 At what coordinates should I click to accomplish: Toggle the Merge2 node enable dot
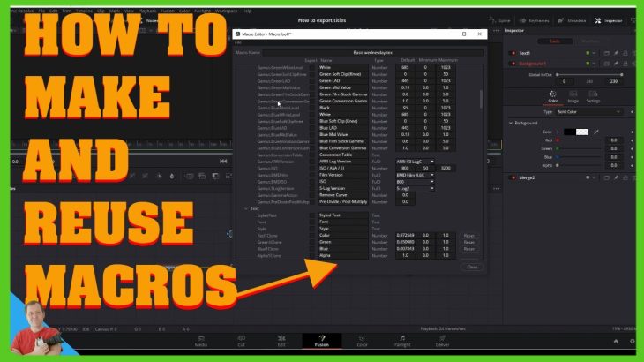(513, 177)
